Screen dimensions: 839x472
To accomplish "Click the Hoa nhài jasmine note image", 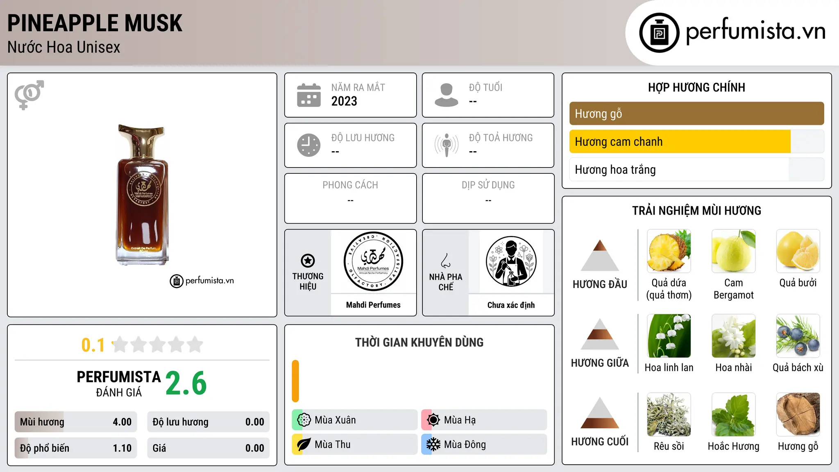I will [x=733, y=336].
